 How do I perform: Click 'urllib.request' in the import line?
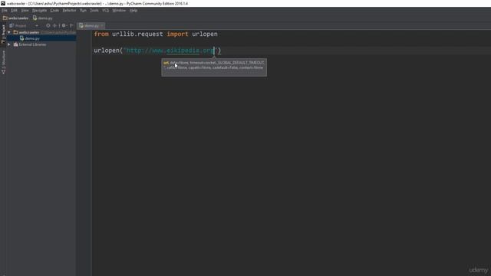pos(137,34)
